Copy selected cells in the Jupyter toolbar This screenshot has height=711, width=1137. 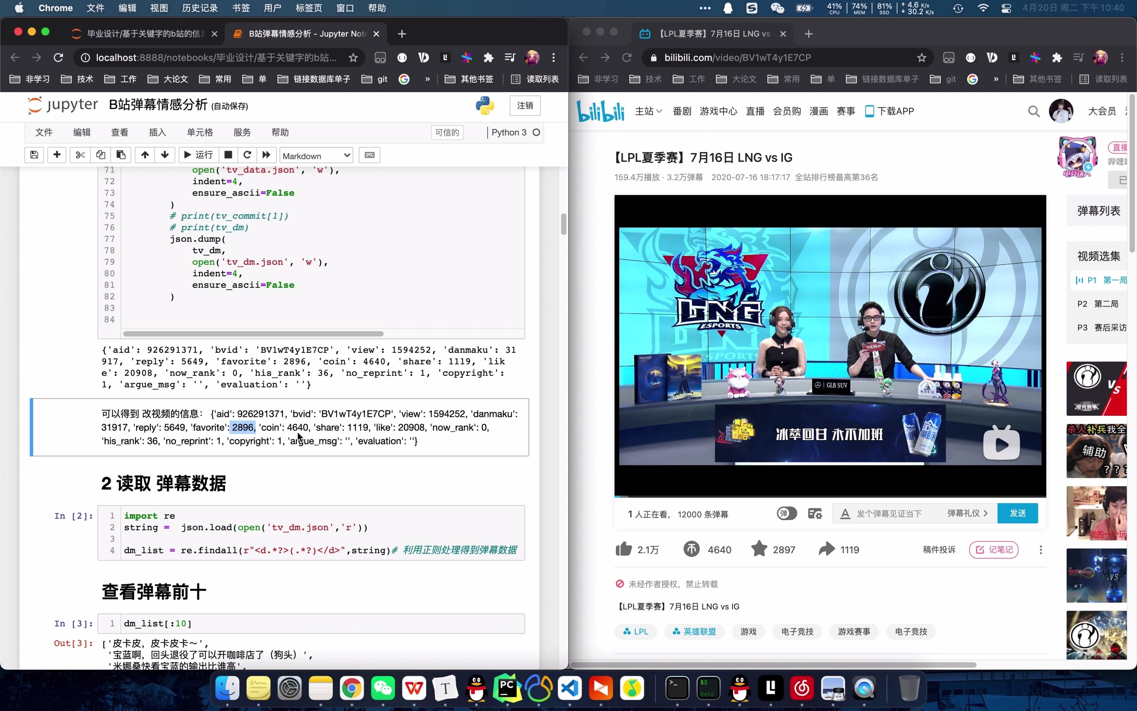pyautogui.click(x=101, y=155)
